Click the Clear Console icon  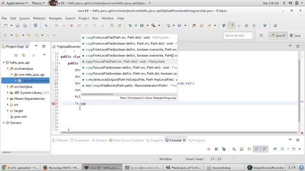point(234,149)
